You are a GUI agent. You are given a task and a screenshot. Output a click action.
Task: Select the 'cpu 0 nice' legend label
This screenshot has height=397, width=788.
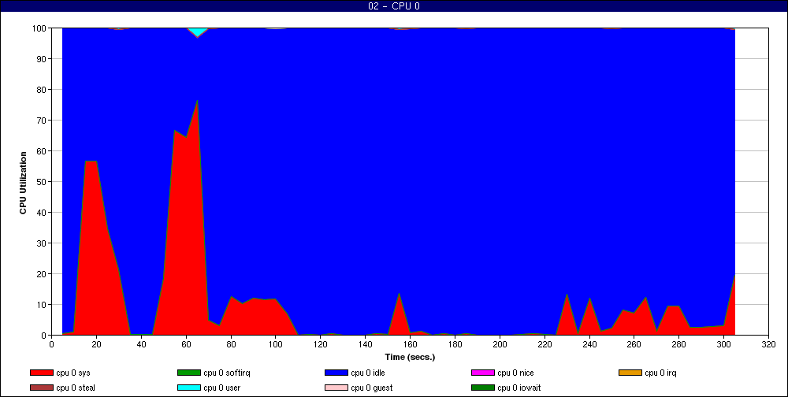[515, 373]
